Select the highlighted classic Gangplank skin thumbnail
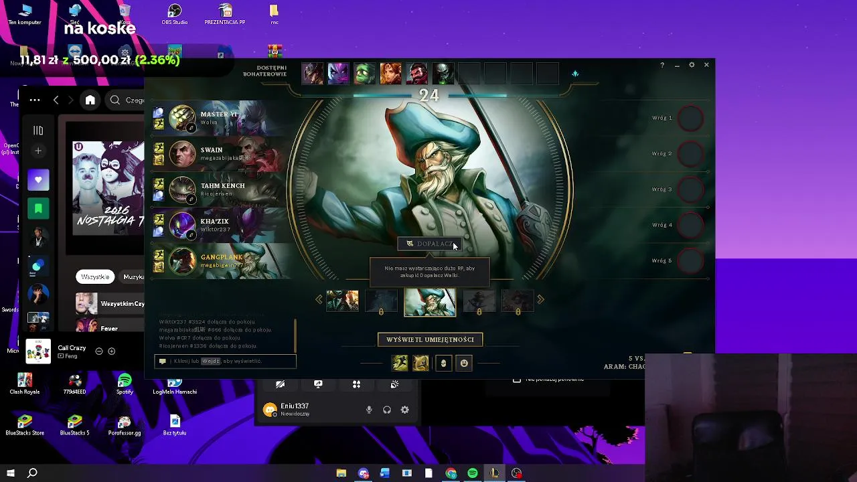 (430, 302)
